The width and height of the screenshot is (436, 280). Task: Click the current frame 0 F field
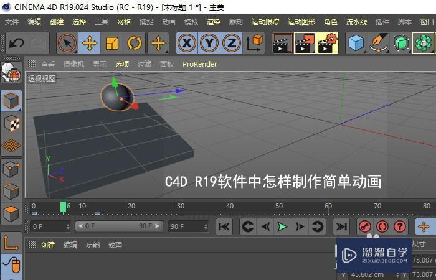pos(50,226)
